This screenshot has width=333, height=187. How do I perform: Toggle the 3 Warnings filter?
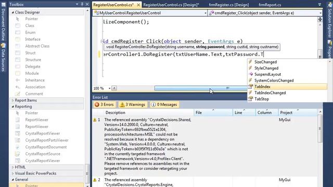pos(133,104)
